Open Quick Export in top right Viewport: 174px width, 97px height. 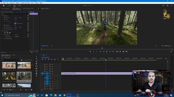point(167,5)
